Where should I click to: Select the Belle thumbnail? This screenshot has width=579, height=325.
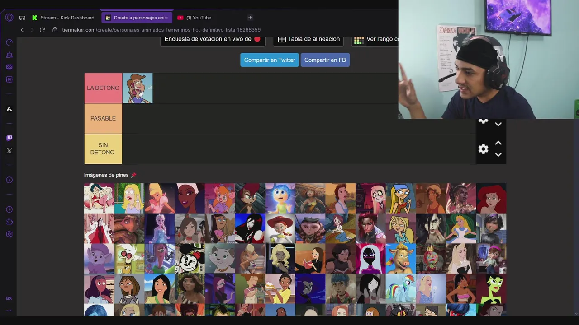(x=340, y=198)
